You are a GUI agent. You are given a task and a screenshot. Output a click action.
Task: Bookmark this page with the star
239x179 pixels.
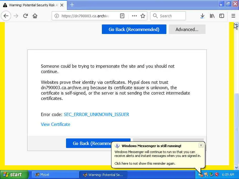click(143, 16)
